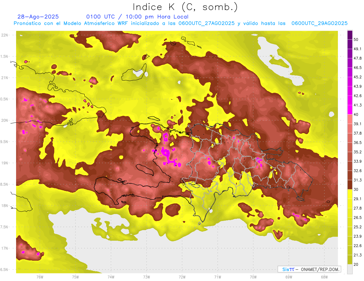
Task: Click the dark purple color bar segment above 50
Action: (x=350, y=35)
